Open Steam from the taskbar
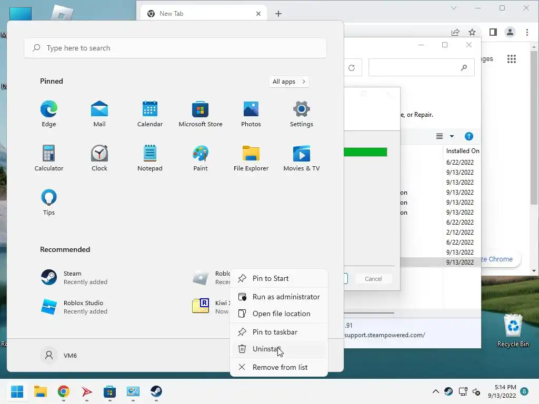Image resolution: width=539 pixels, height=404 pixels. 156,391
